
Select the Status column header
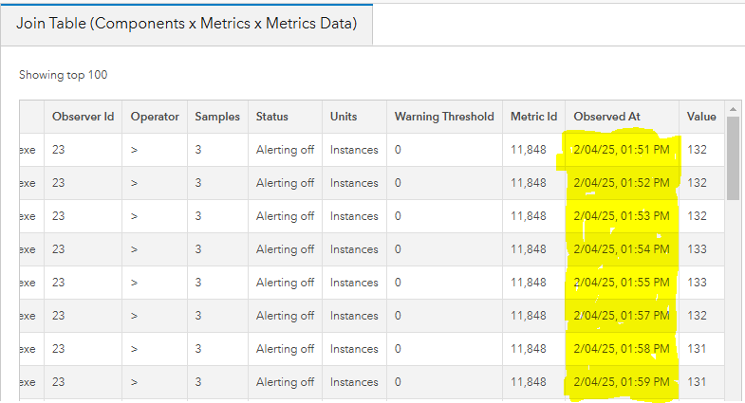[x=272, y=117]
